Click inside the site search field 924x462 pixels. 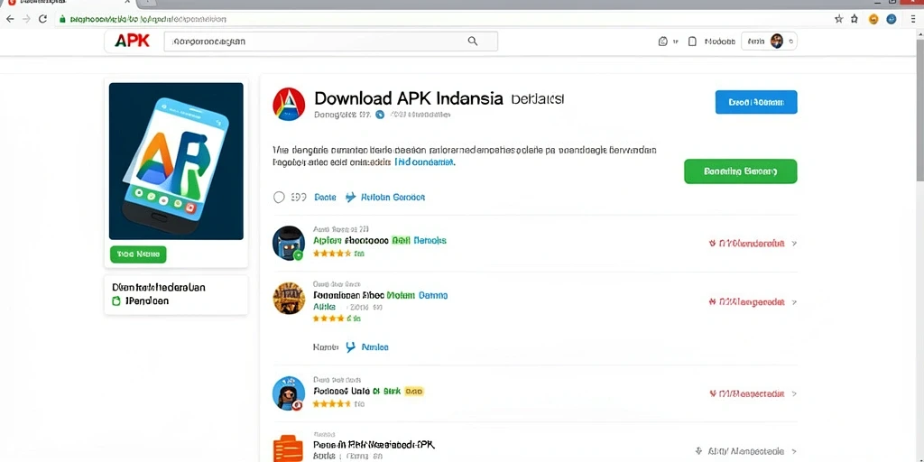pos(330,42)
